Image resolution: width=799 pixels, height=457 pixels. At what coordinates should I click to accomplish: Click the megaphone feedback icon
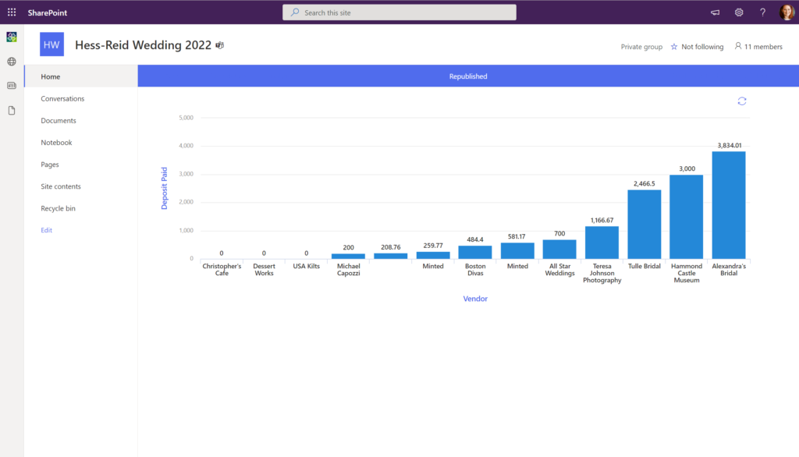(x=715, y=12)
